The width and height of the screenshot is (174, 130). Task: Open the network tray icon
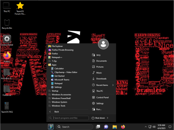tap(150, 127)
